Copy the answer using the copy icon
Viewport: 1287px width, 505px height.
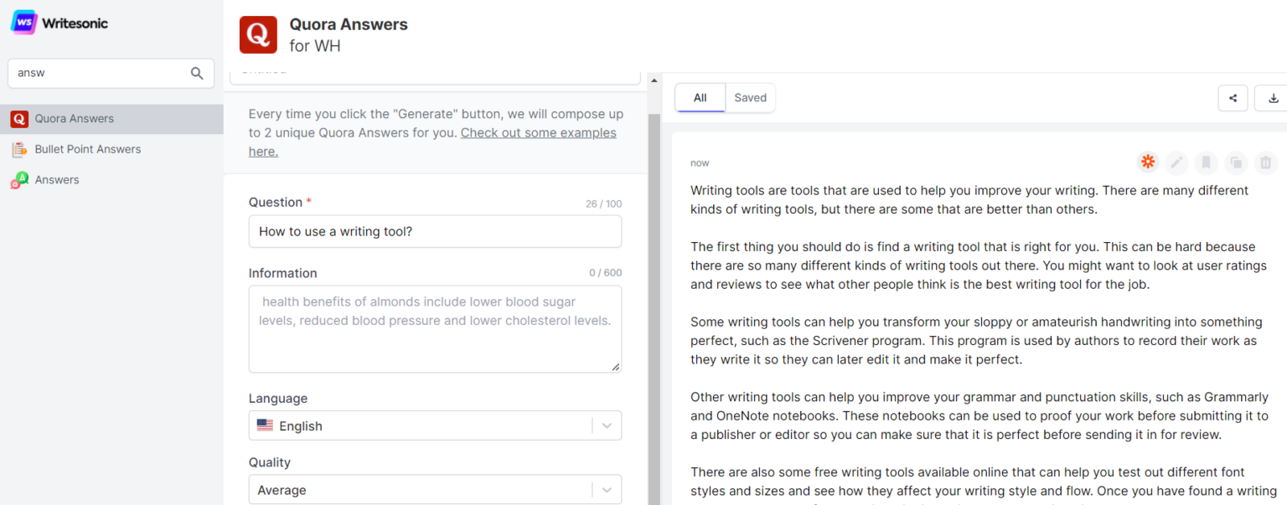[x=1236, y=162]
